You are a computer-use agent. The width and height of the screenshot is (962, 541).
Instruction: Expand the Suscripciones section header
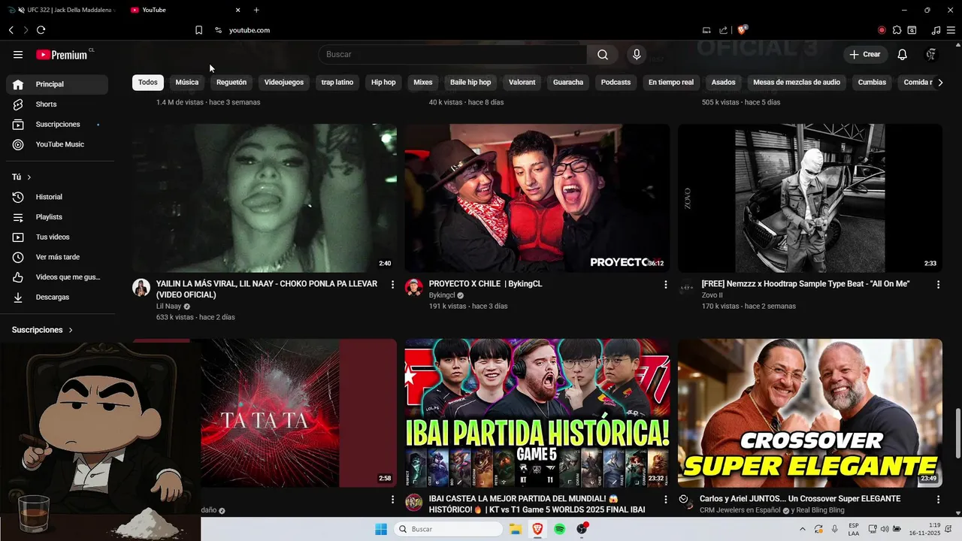click(43, 330)
